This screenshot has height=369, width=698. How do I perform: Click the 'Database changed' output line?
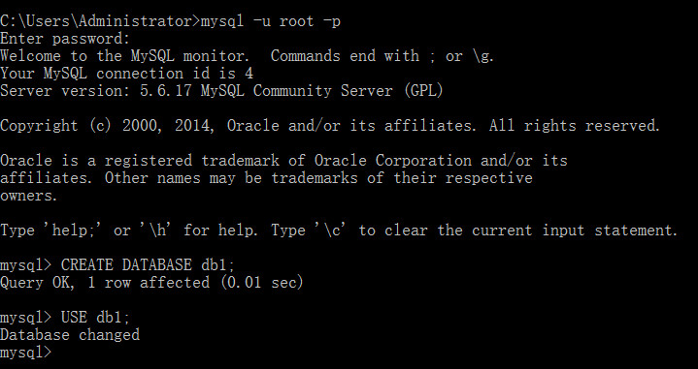(70, 335)
